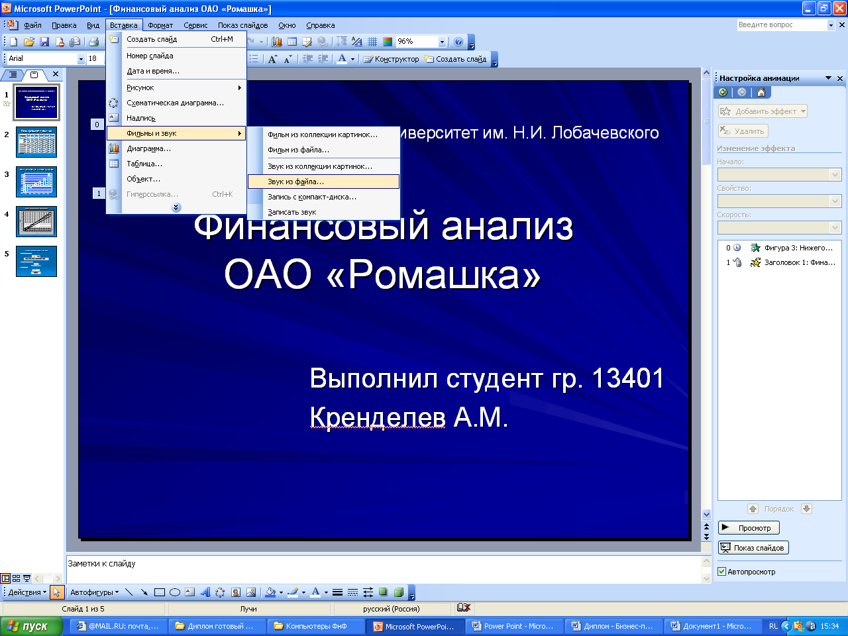Click the Print icon in the standard toolbar

94,42
